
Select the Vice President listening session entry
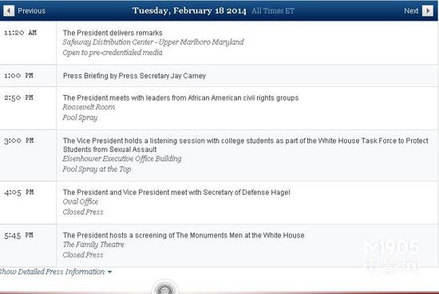pos(246,145)
